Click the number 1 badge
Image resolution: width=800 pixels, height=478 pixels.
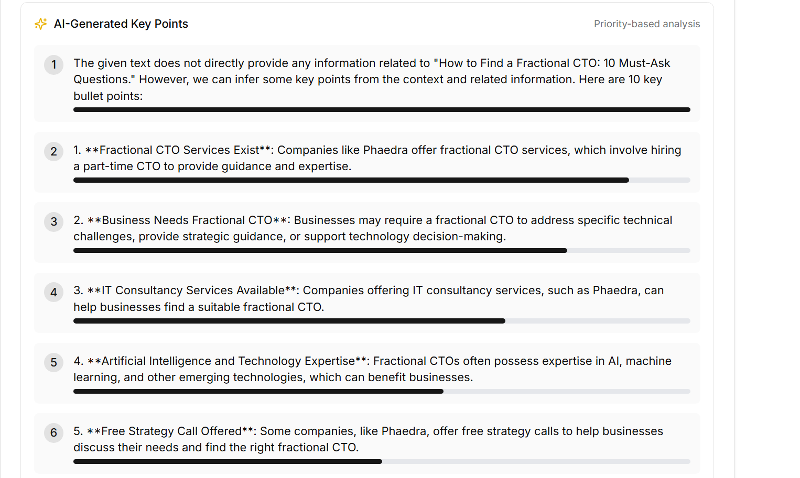coord(53,65)
